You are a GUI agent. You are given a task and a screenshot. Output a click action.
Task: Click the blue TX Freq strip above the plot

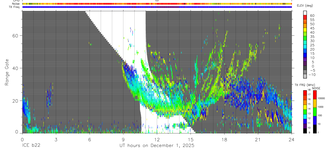pos(157,7)
